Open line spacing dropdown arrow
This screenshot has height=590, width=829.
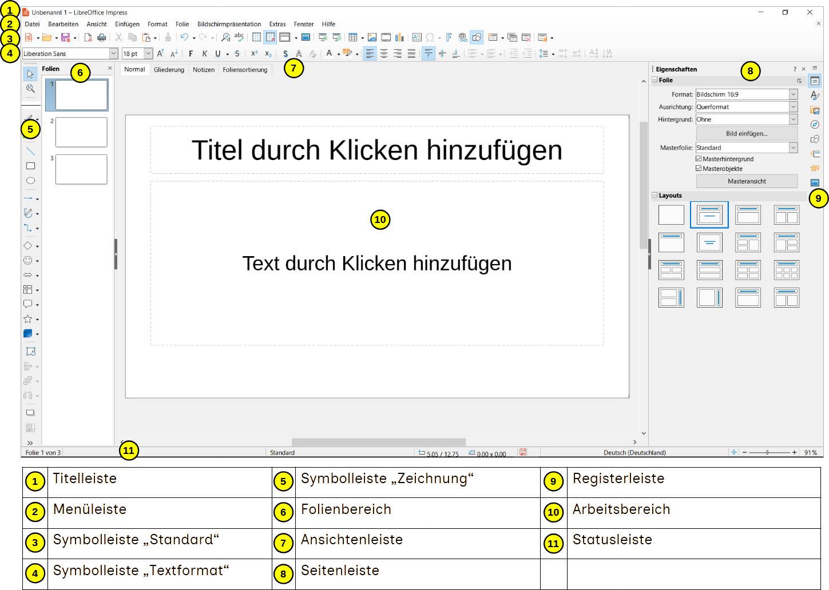coord(553,54)
